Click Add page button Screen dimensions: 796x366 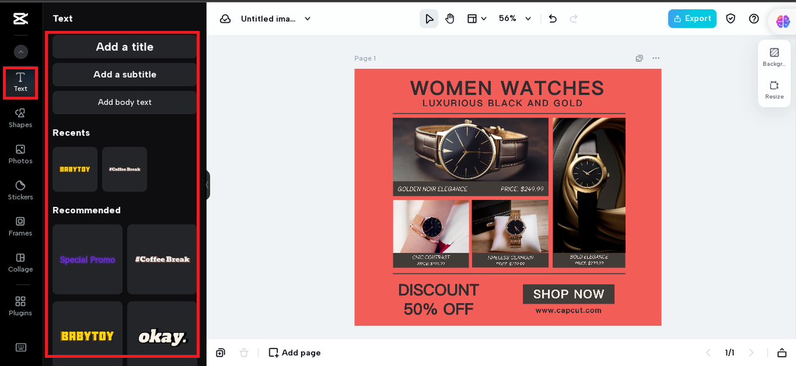pos(295,353)
